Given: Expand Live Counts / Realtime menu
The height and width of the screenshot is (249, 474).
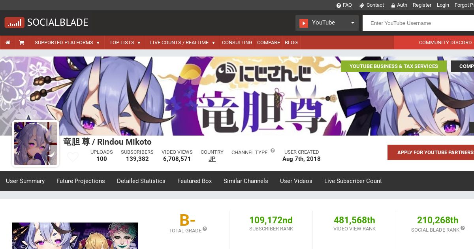Looking at the screenshot, I should [x=182, y=42].
